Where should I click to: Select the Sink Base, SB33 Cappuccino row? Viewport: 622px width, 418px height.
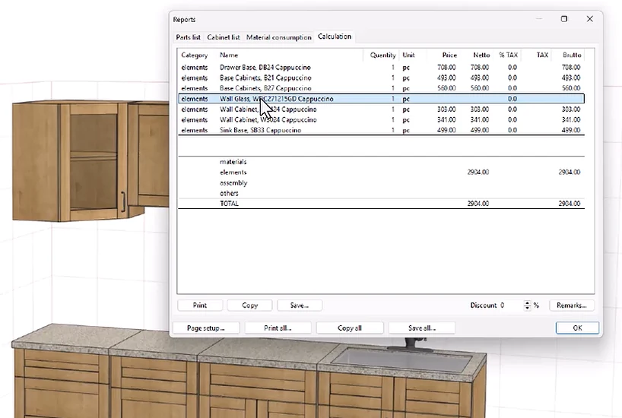point(381,130)
